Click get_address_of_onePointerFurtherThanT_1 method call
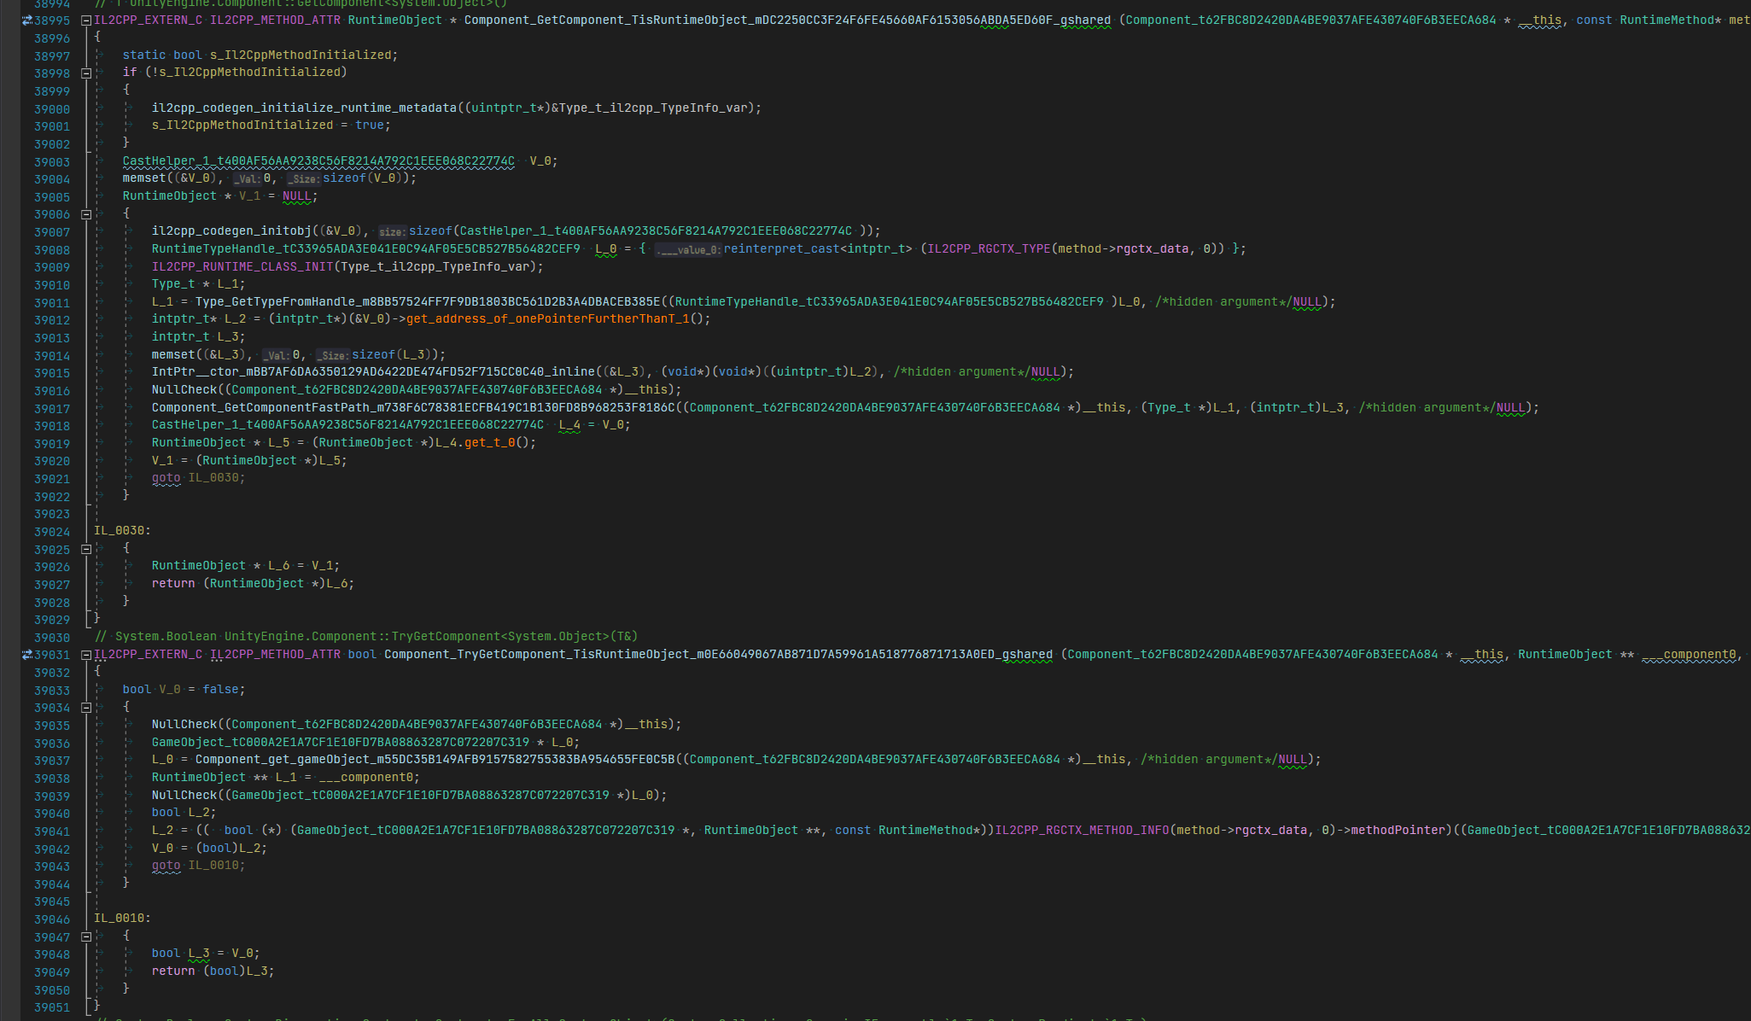The width and height of the screenshot is (1751, 1021). coord(547,319)
